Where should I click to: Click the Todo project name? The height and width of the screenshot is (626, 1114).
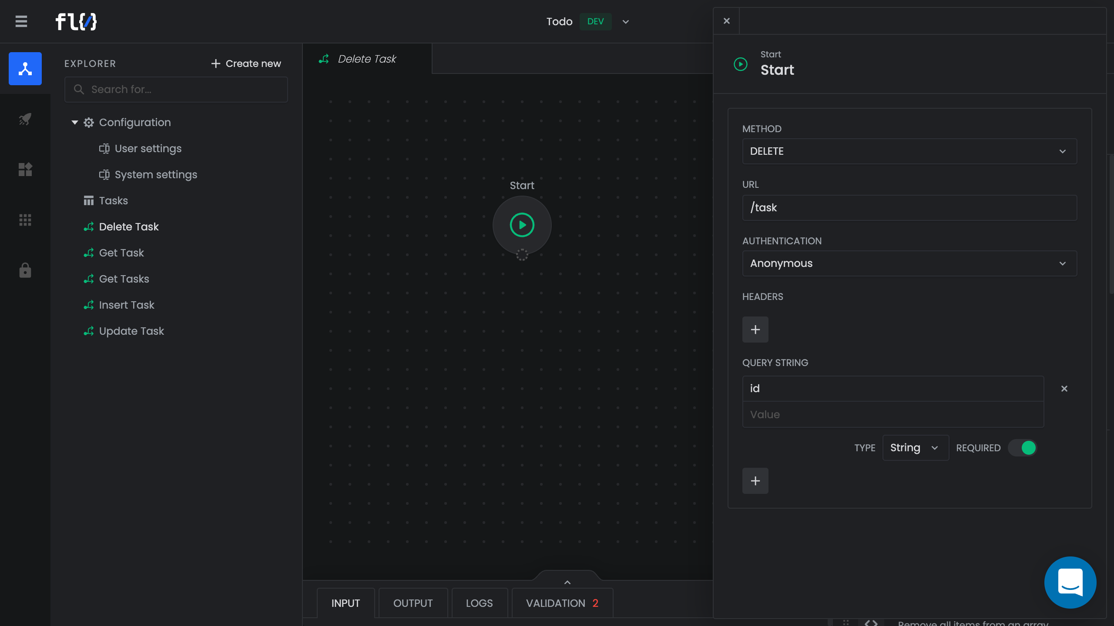click(559, 22)
